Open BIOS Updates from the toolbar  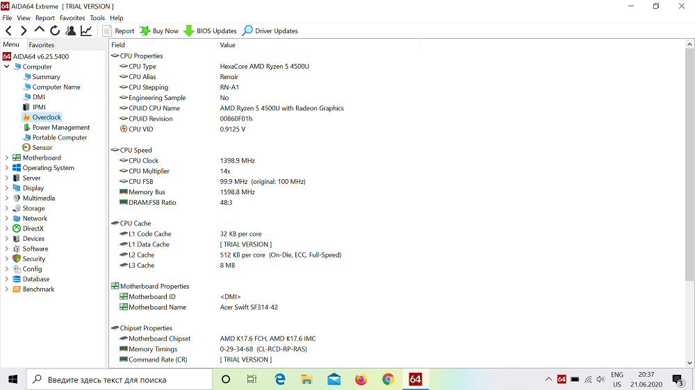[211, 31]
